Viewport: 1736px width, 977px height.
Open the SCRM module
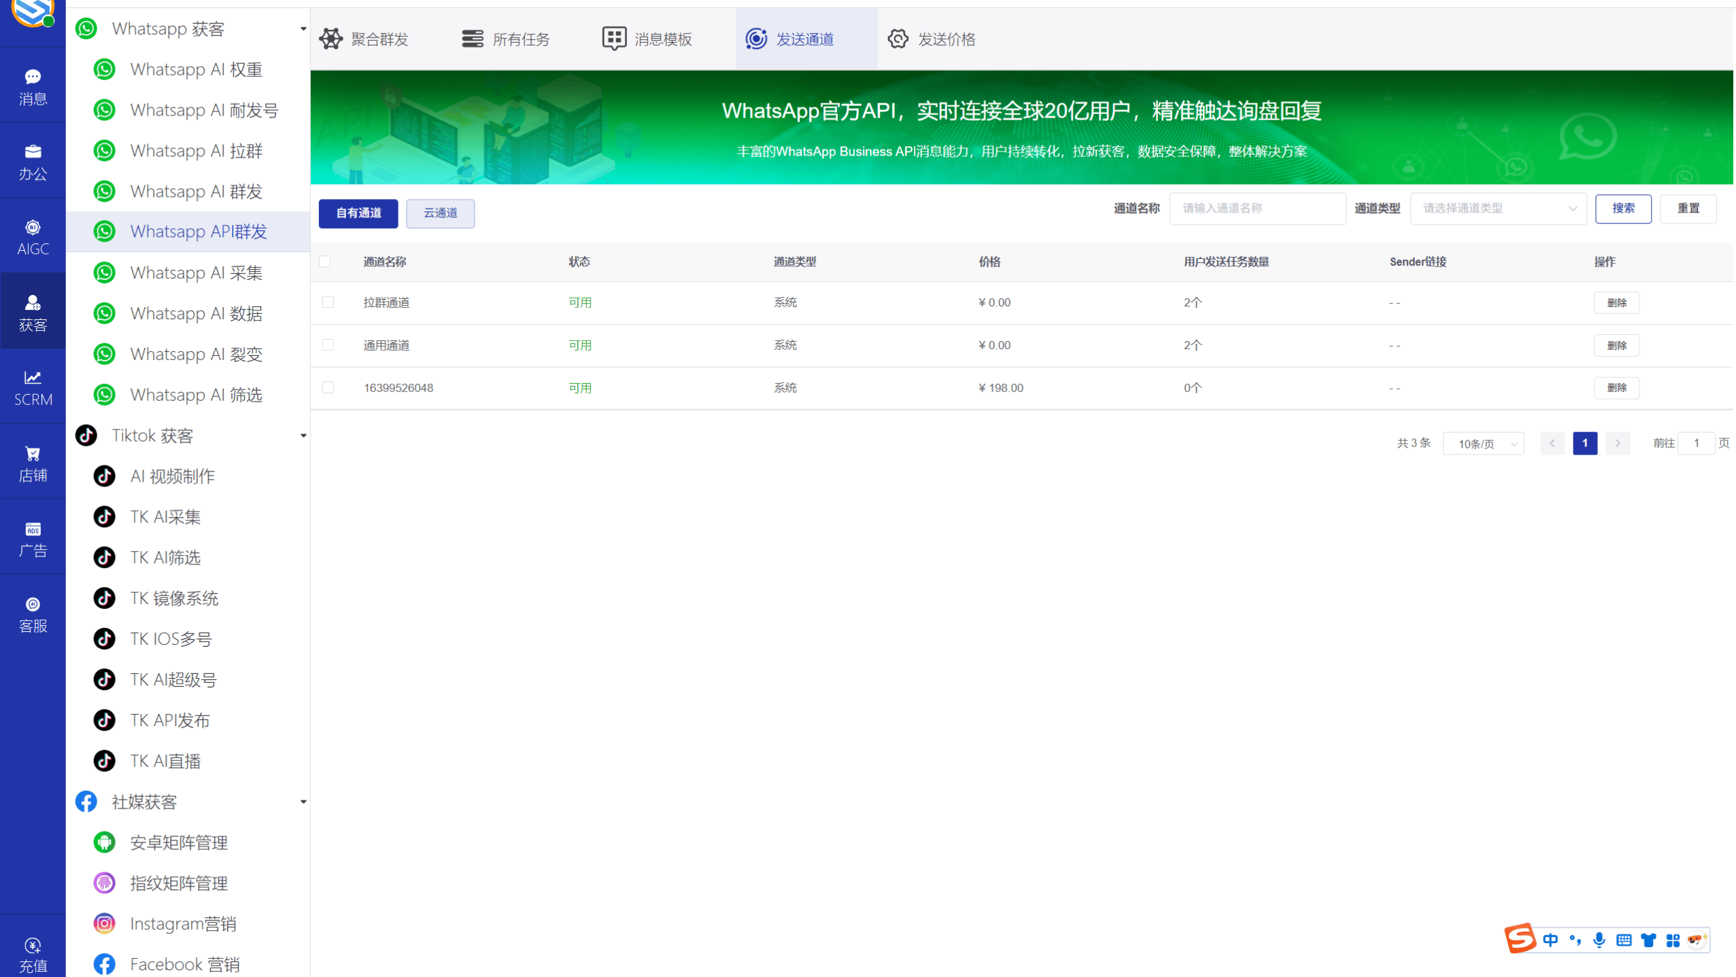pyautogui.click(x=33, y=387)
